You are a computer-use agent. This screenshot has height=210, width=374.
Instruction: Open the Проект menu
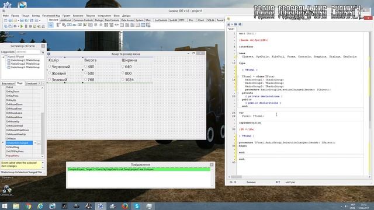point(66,16)
